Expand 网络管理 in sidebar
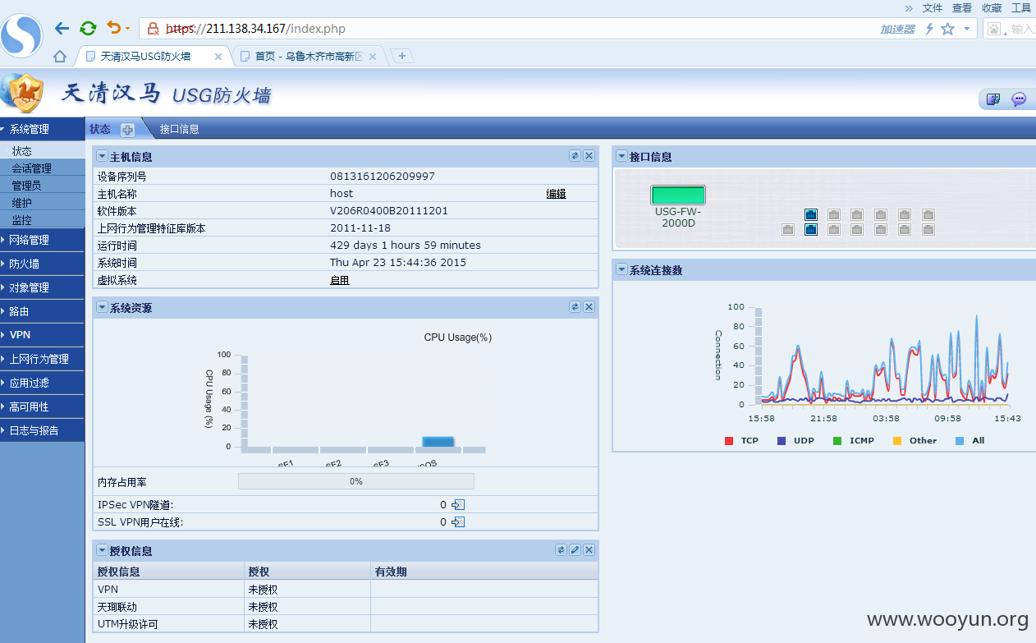 (42, 240)
